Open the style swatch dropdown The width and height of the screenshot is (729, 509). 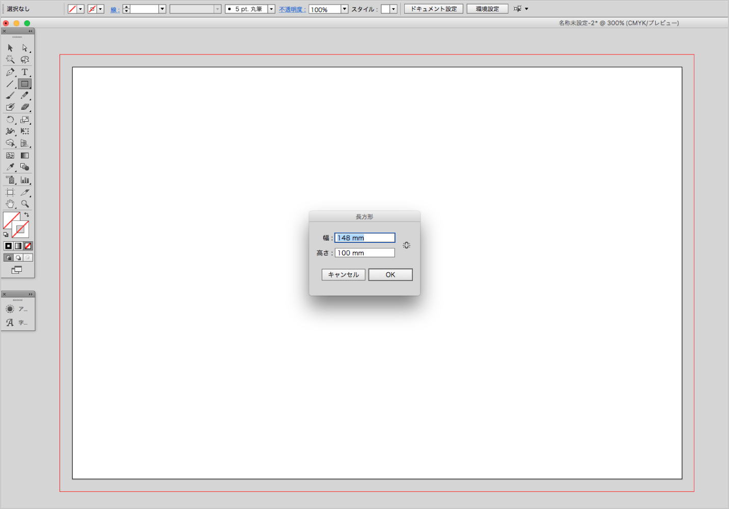(x=393, y=9)
